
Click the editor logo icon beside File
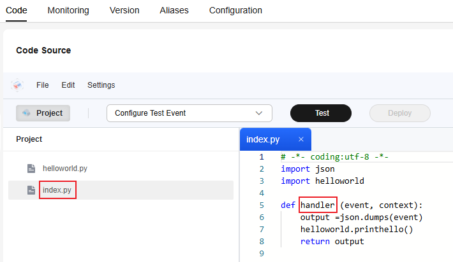(x=17, y=85)
